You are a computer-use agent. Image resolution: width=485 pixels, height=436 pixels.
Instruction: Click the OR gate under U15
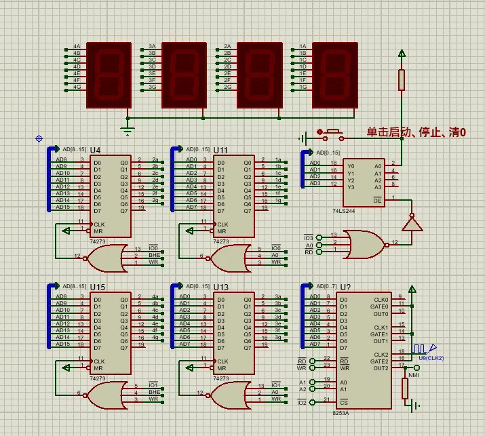106,395
